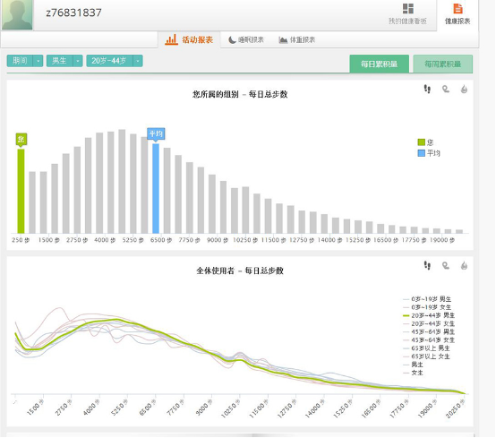Switch to 体重报表 tab

[296, 40]
